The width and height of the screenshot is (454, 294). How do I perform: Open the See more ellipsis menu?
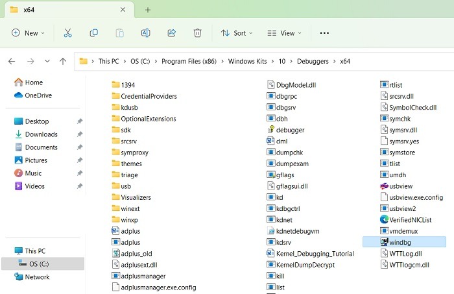tap(324, 33)
